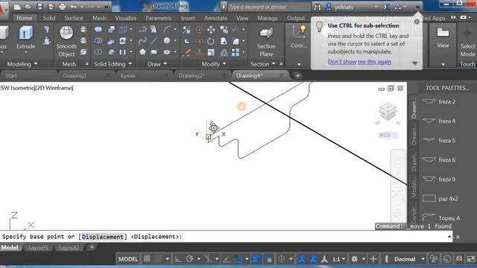
Task: Click the Copy tool in Modify
Action: pyautogui.click(x=224, y=30)
